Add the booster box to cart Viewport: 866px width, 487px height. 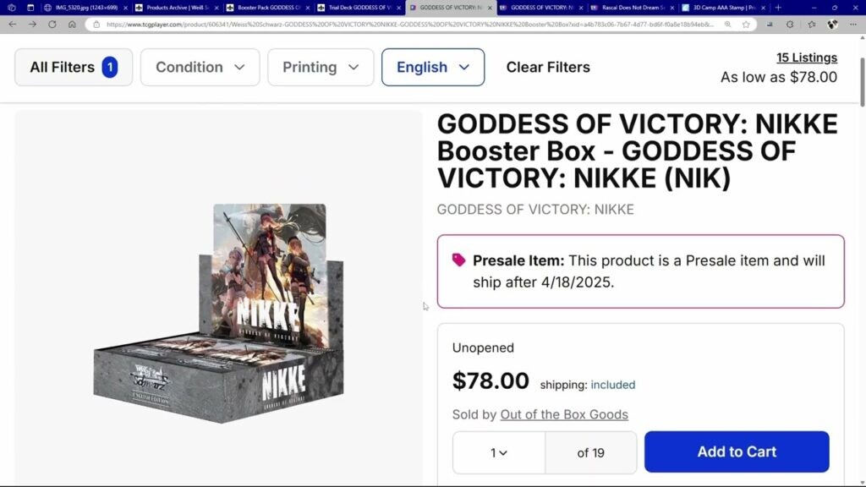tap(737, 451)
